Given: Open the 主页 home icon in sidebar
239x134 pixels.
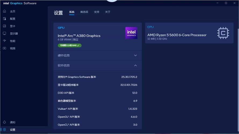Looking at the screenshot, I should click(4, 11).
